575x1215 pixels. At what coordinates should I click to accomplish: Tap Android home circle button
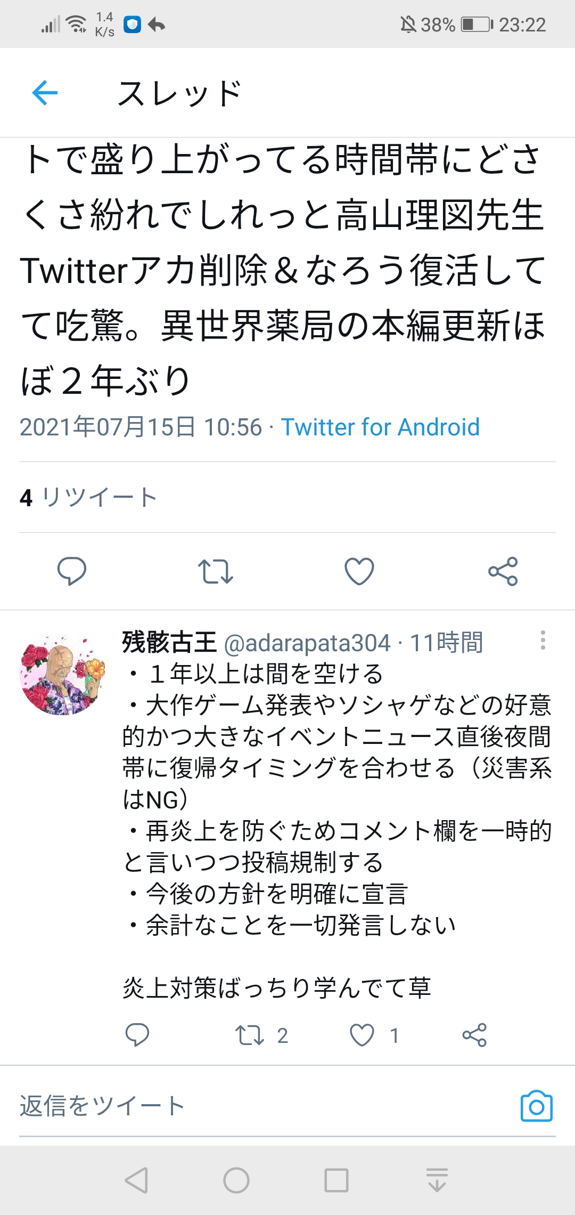point(236,1180)
